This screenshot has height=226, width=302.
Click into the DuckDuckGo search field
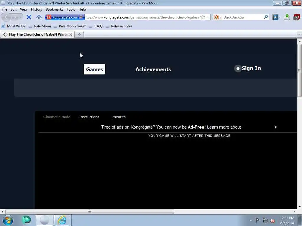point(243,17)
